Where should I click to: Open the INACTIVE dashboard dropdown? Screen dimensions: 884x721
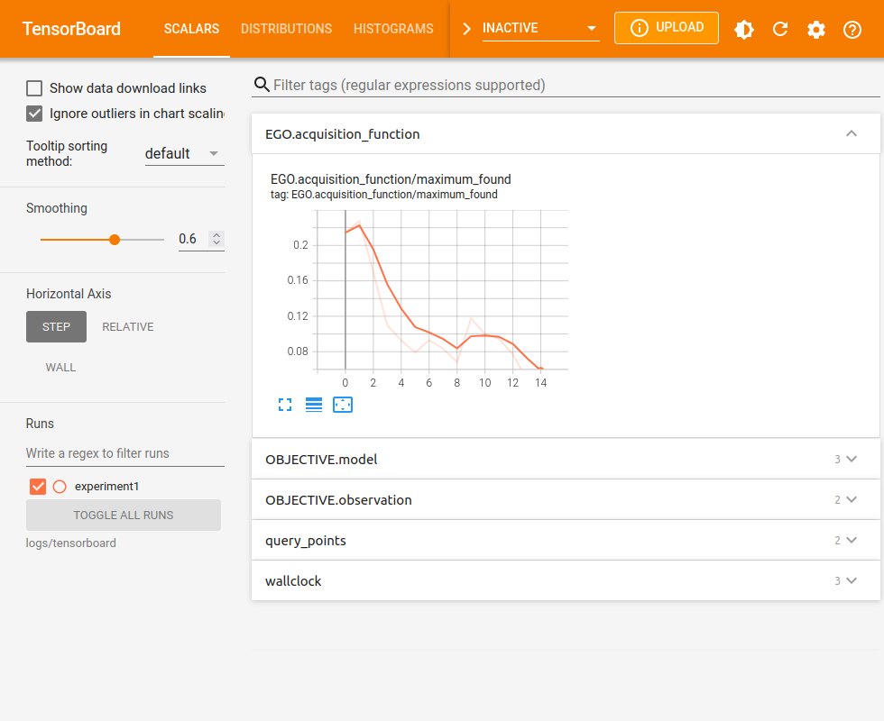pos(539,28)
